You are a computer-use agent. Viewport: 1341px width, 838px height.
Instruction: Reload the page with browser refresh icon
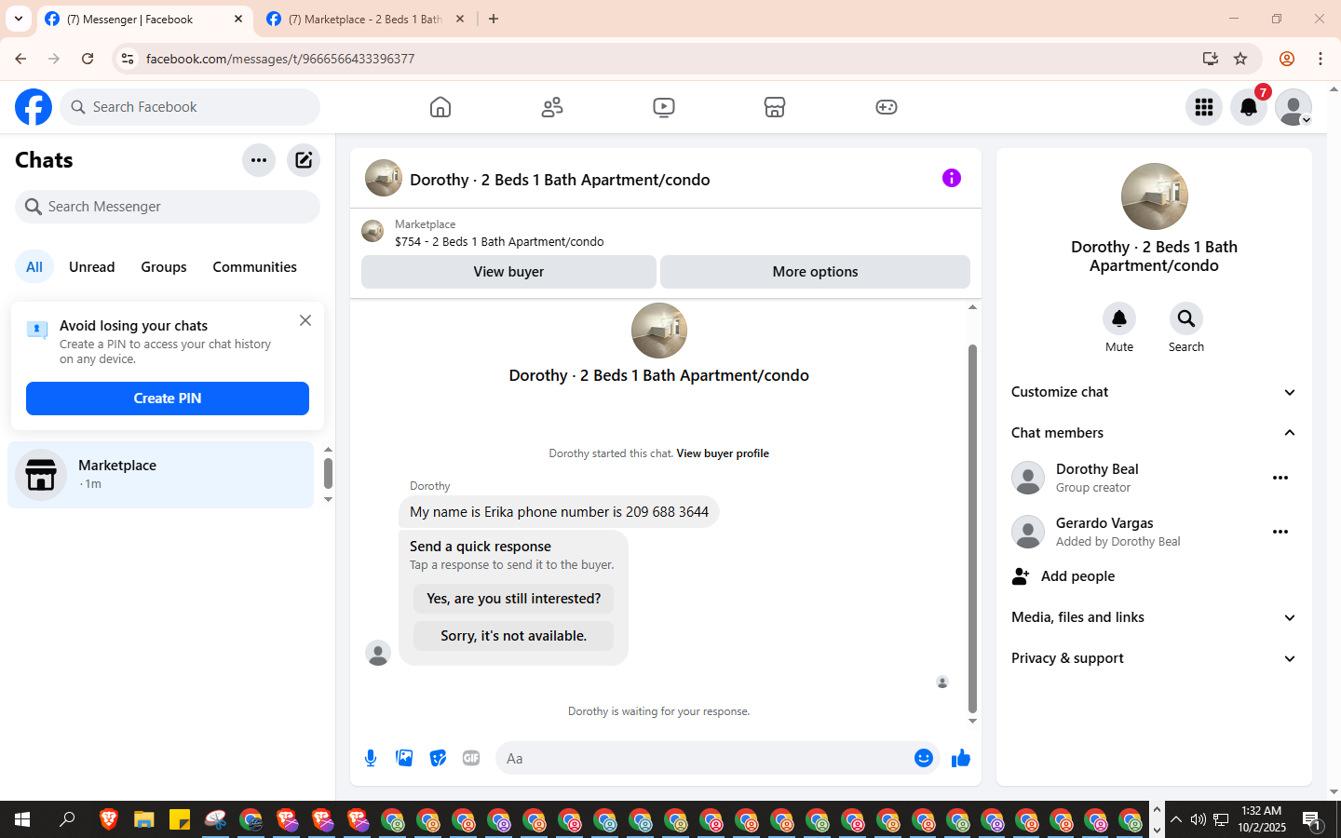click(x=88, y=59)
